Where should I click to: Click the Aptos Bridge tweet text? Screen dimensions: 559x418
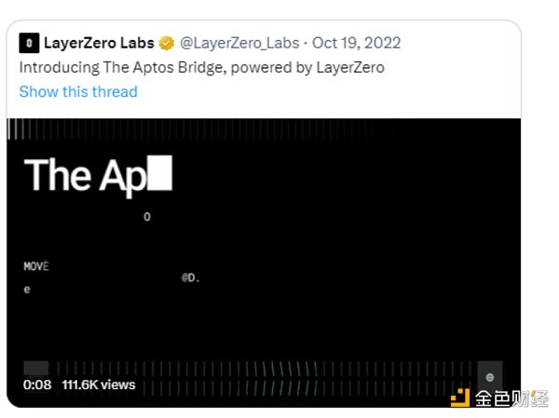tap(202, 67)
